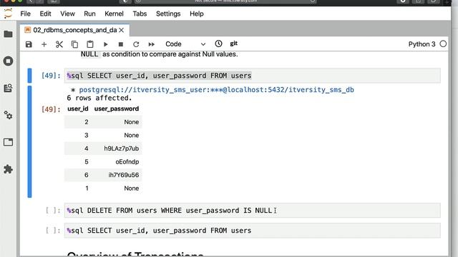Open the Open Tabs sidebar panel
Image resolution: width=458 pixels, height=257 pixels.
tap(8, 143)
